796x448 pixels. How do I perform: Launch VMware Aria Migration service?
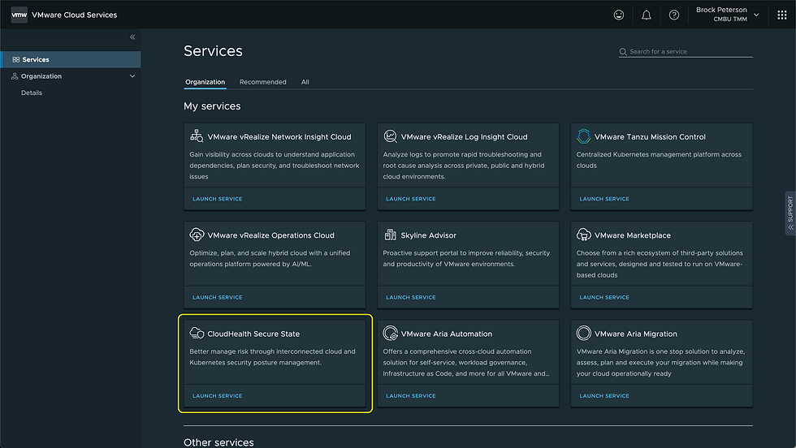click(x=604, y=396)
